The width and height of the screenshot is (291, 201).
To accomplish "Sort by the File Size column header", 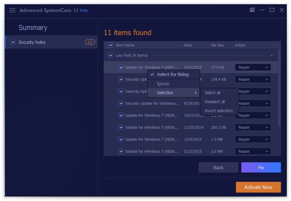I will 217,45.
